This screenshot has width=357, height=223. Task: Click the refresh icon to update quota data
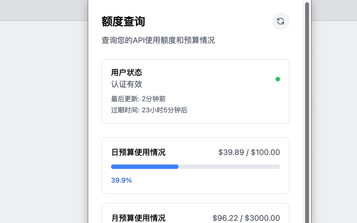(281, 21)
